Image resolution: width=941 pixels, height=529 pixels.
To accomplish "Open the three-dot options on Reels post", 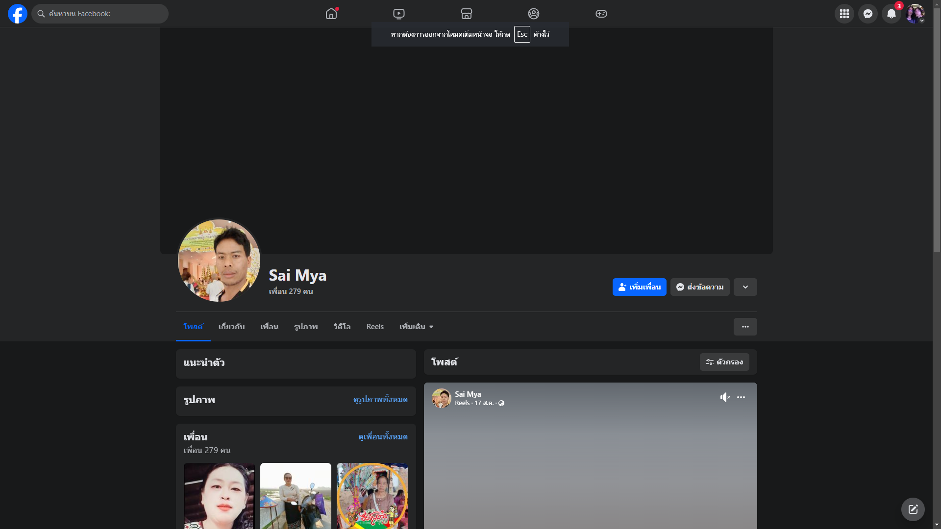I will 741,397.
